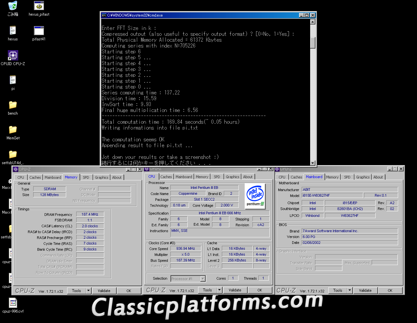Click down arrow of cmd scrollbar
417x323 pixels.
[x=313, y=163]
